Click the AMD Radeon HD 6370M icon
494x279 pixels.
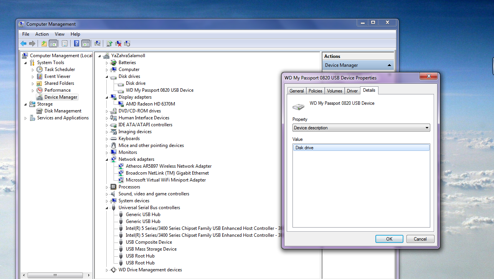pyautogui.click(x=121, y=104)
